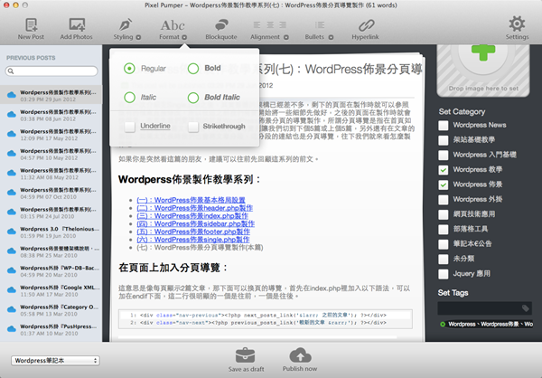
Task: Click cloud icon of post dated 17 May 2012
Action: coord(12,134)
